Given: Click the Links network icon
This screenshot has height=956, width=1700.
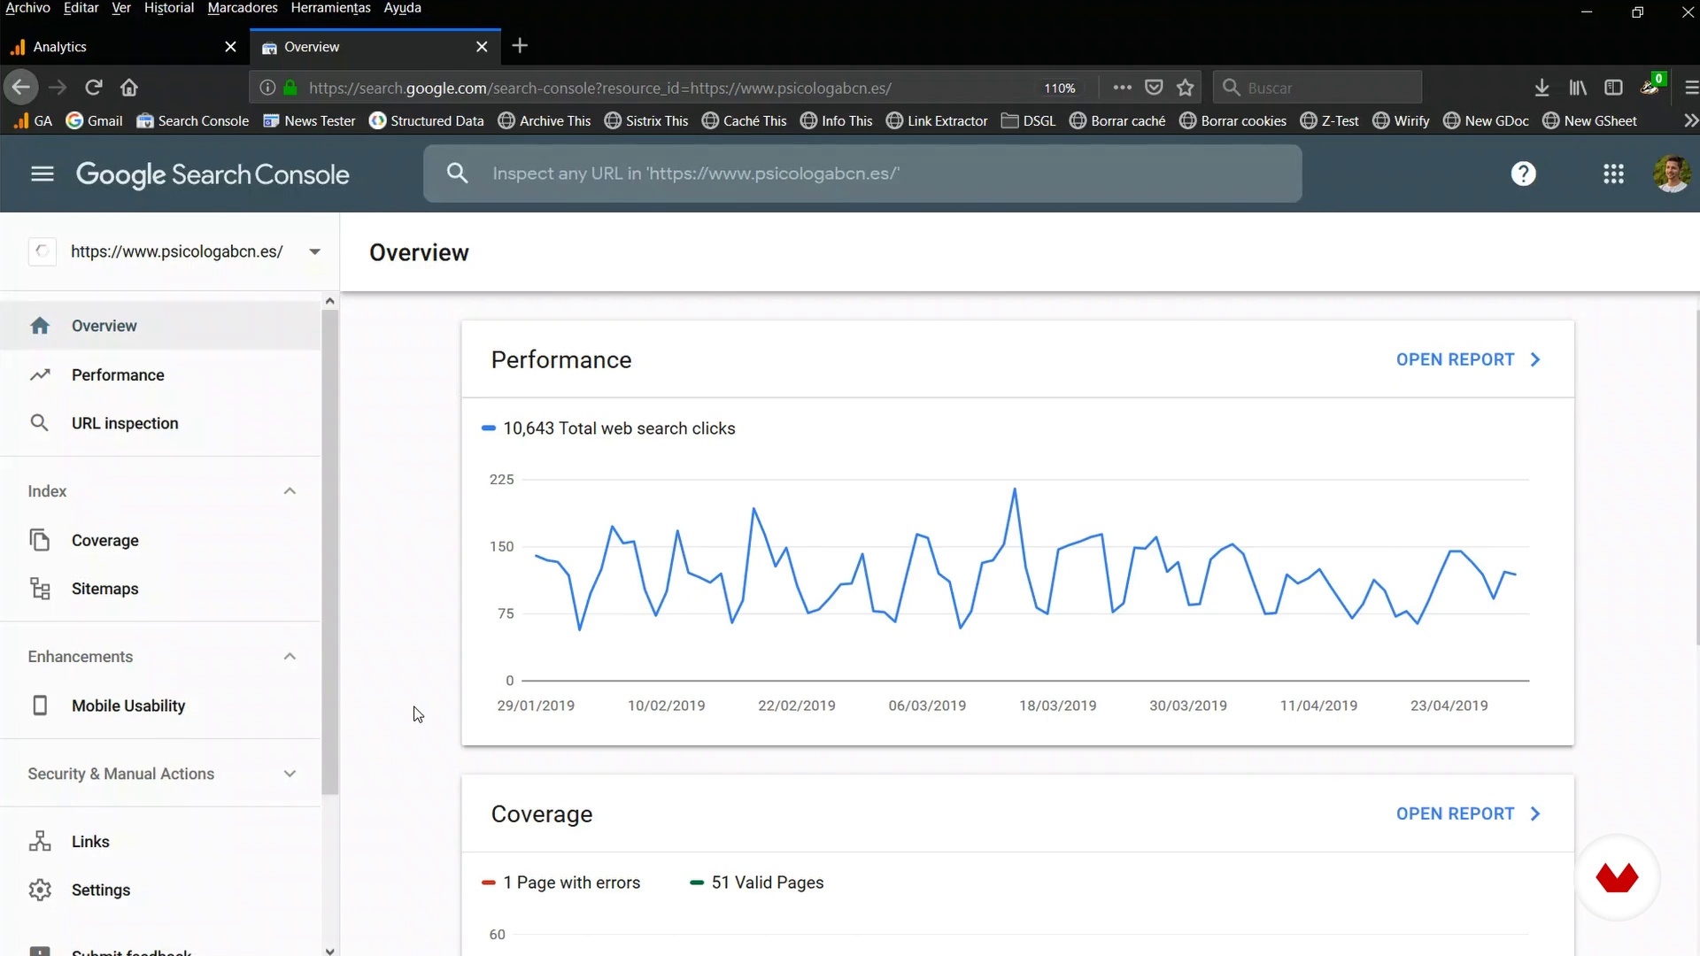Looking at the screenshot, I should (40, 841).
